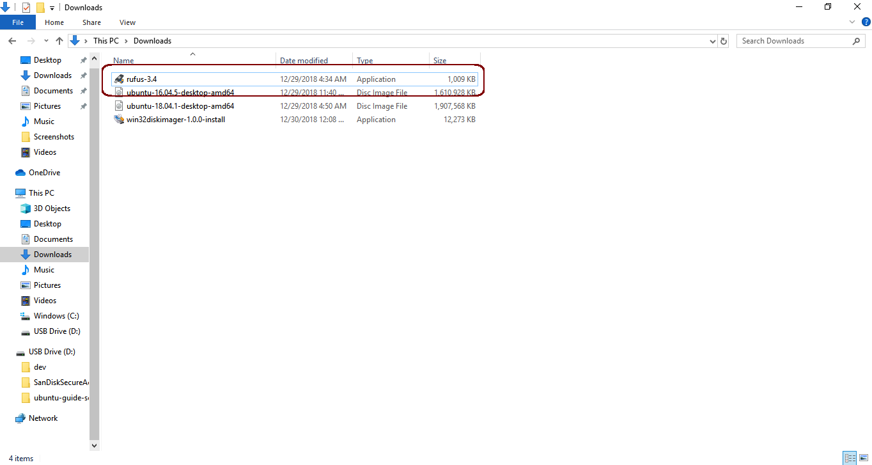
Task: Open Documents in Quick access
Action: [x=53, y=91]
